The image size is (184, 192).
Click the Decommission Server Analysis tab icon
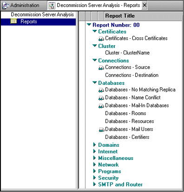[52, 6]
